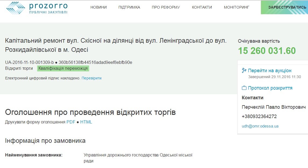This screenshot has height=168, width=308.
Task: Open the HTML version of the announcement
Action: 86,122
